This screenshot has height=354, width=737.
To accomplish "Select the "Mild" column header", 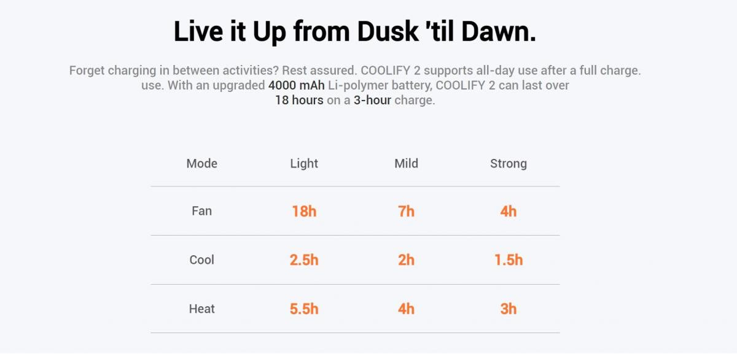I will 406,163.
